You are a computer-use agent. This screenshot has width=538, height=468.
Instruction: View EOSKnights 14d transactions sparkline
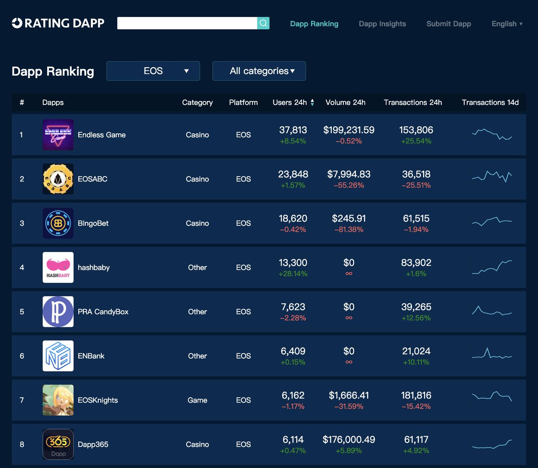(492, 396)
